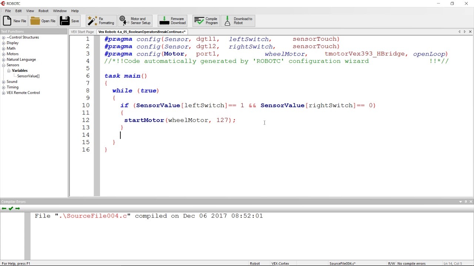Click line number 1 in the gutter
Viewport: 474px width, 266px height.
(88, 39)
